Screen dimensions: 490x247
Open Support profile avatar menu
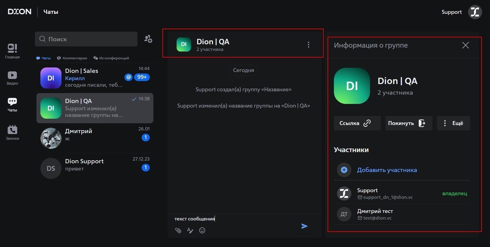[475, 12]
